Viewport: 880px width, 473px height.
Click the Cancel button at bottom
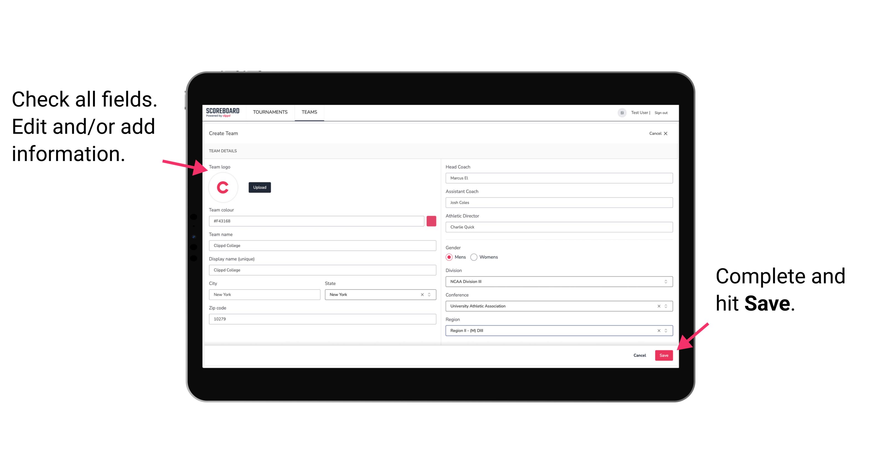(x=639, y=355)
